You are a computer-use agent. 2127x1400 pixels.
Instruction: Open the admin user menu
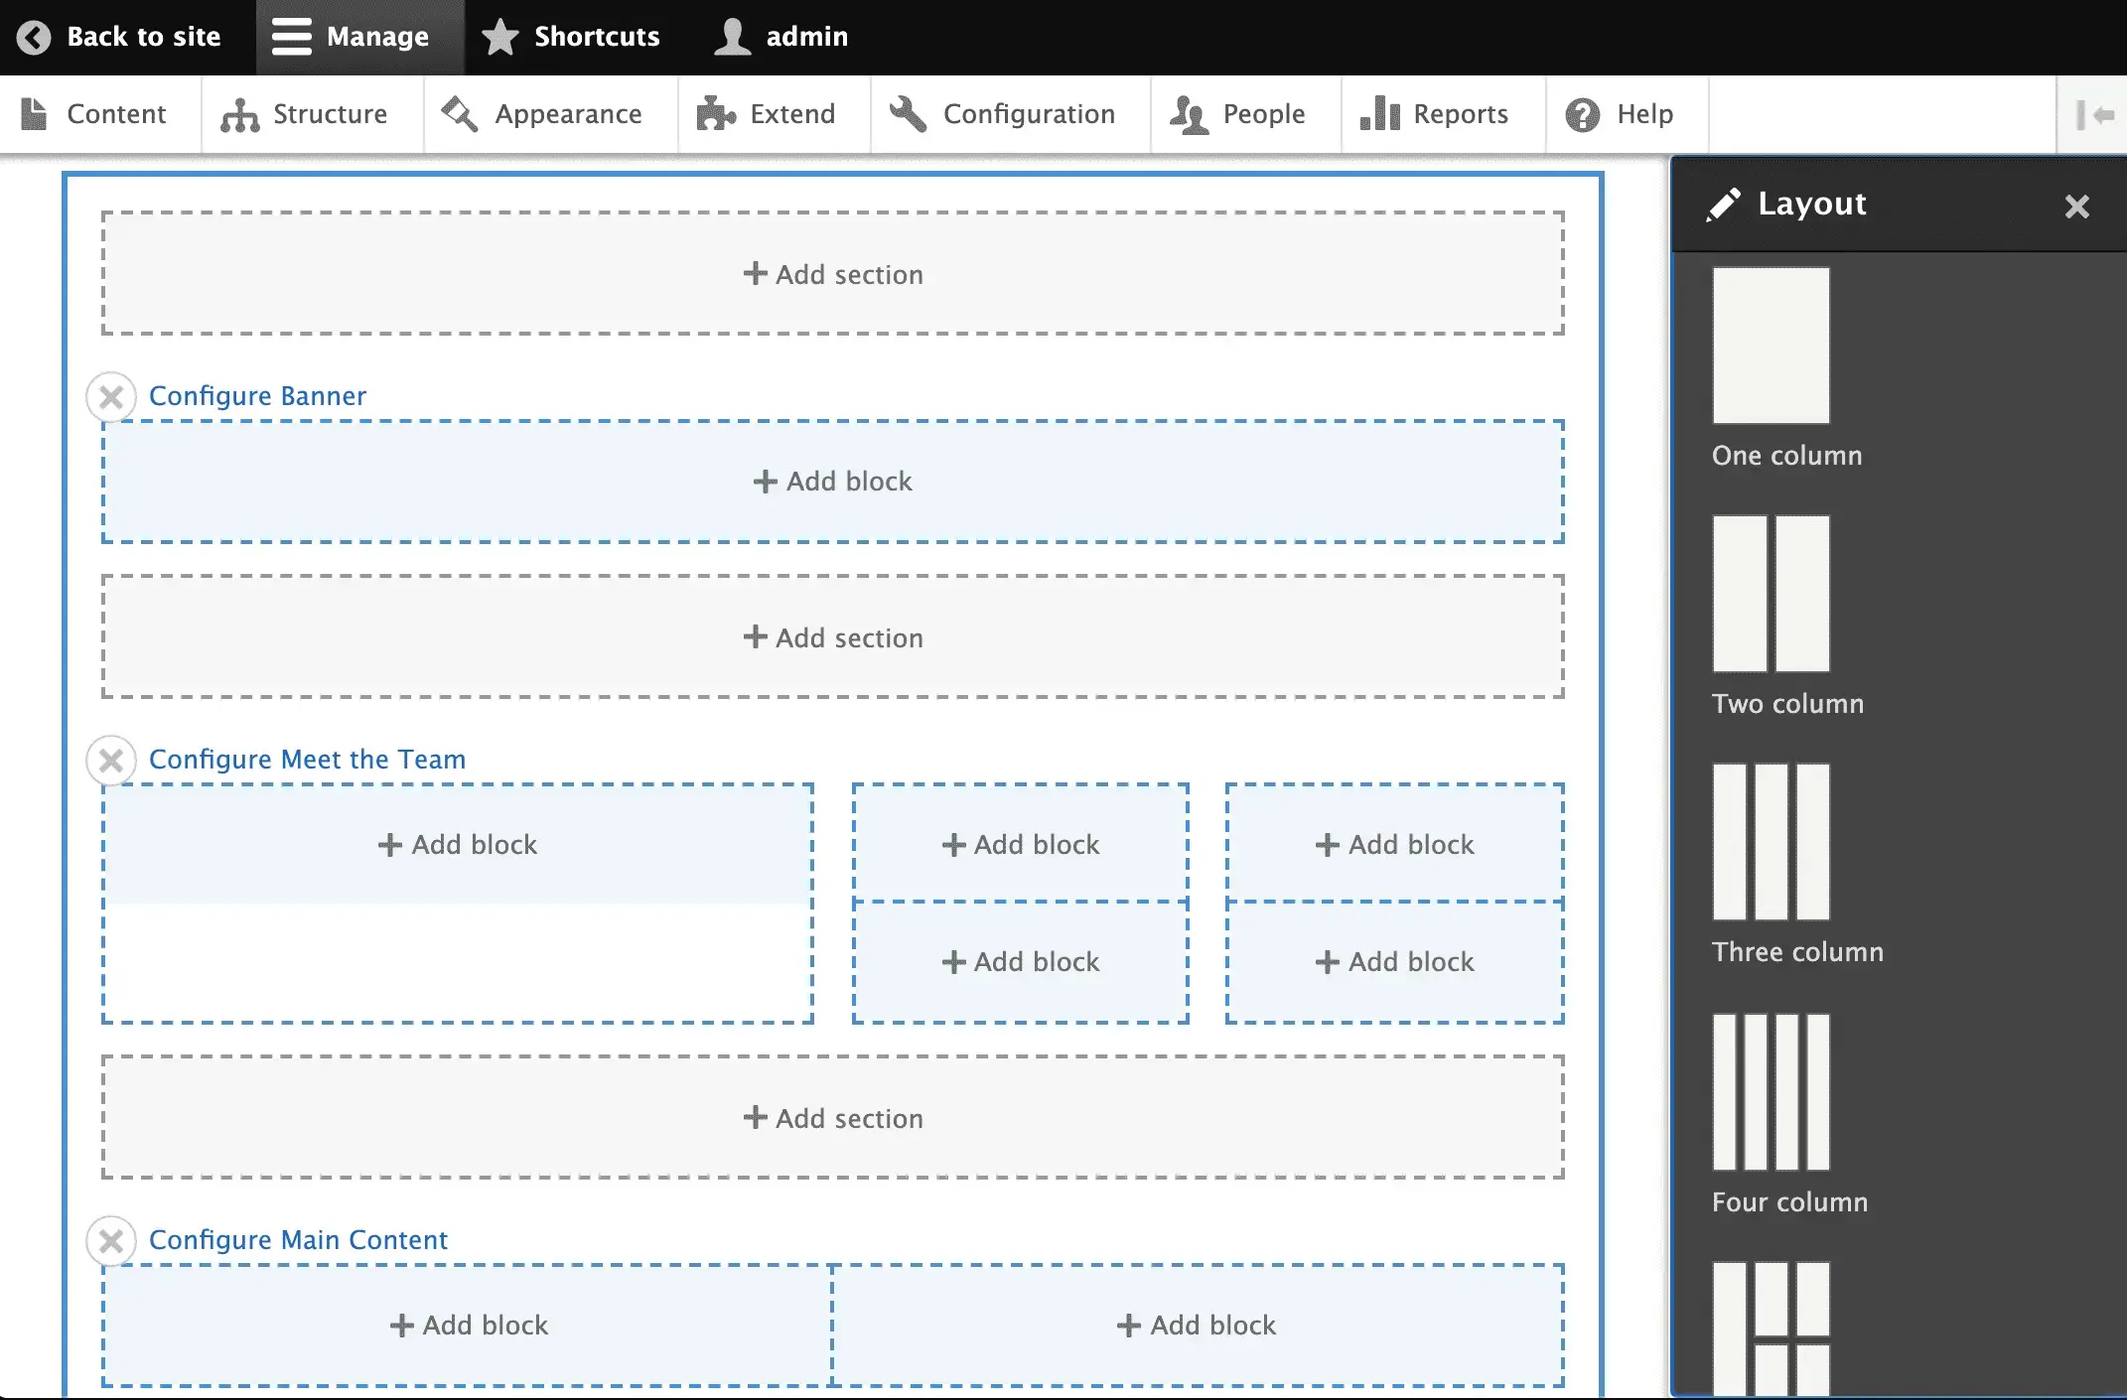click(781, 37)
